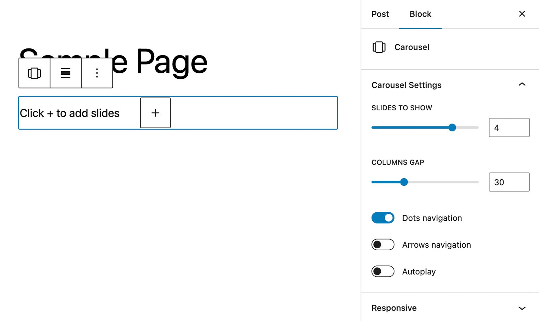This screenshot has width=539, height=321.
Task: Focus the Columns Gap number field
Action: click(509, 182)
